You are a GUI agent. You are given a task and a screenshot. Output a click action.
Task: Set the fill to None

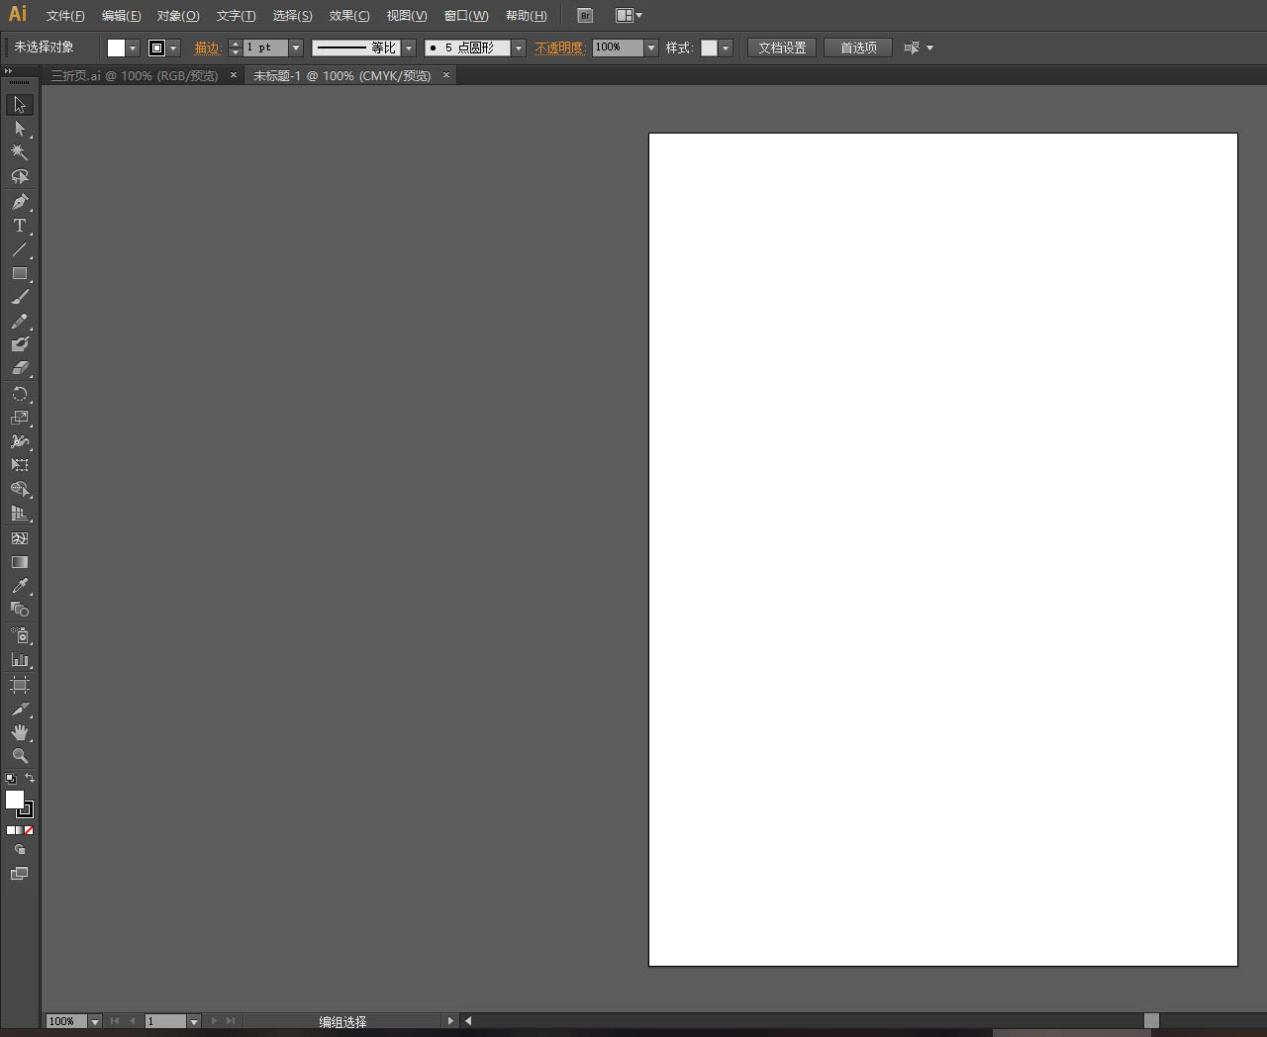click(x=29, y=830)
